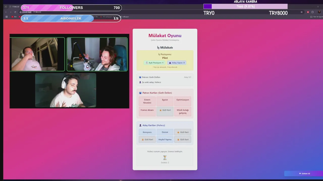Reveal the 'Gizli Kart' next to Dürüst

pyautogui.click(x=183, y=132)
